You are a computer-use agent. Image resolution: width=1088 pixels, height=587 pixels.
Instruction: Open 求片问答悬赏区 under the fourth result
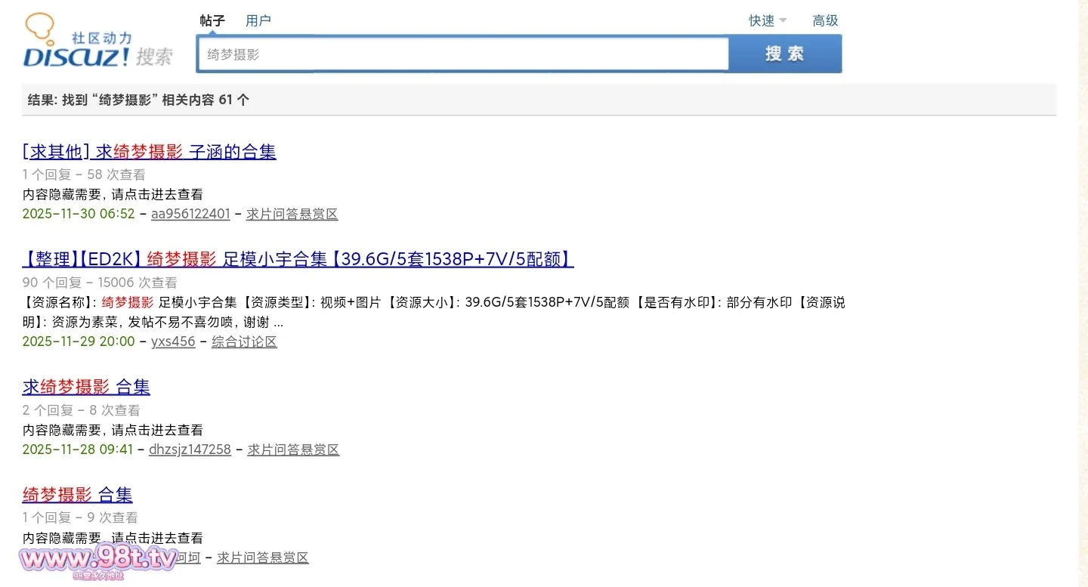(x=263, y=558)
